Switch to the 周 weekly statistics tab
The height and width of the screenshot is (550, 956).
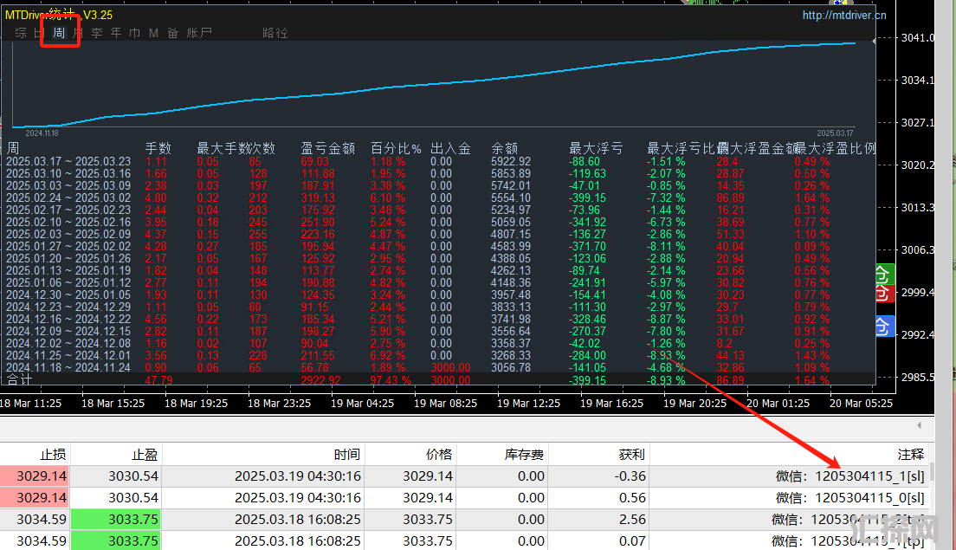click(59, 33)
